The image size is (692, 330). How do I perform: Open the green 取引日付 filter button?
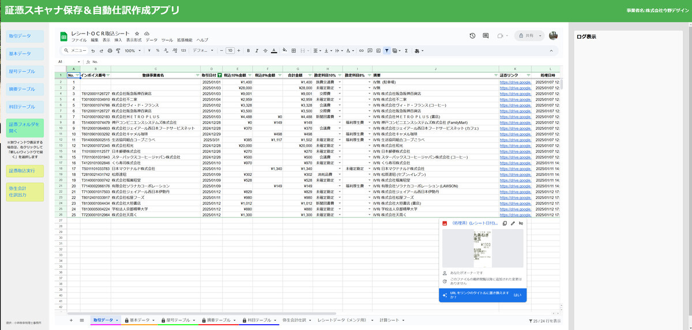[219, 75]
